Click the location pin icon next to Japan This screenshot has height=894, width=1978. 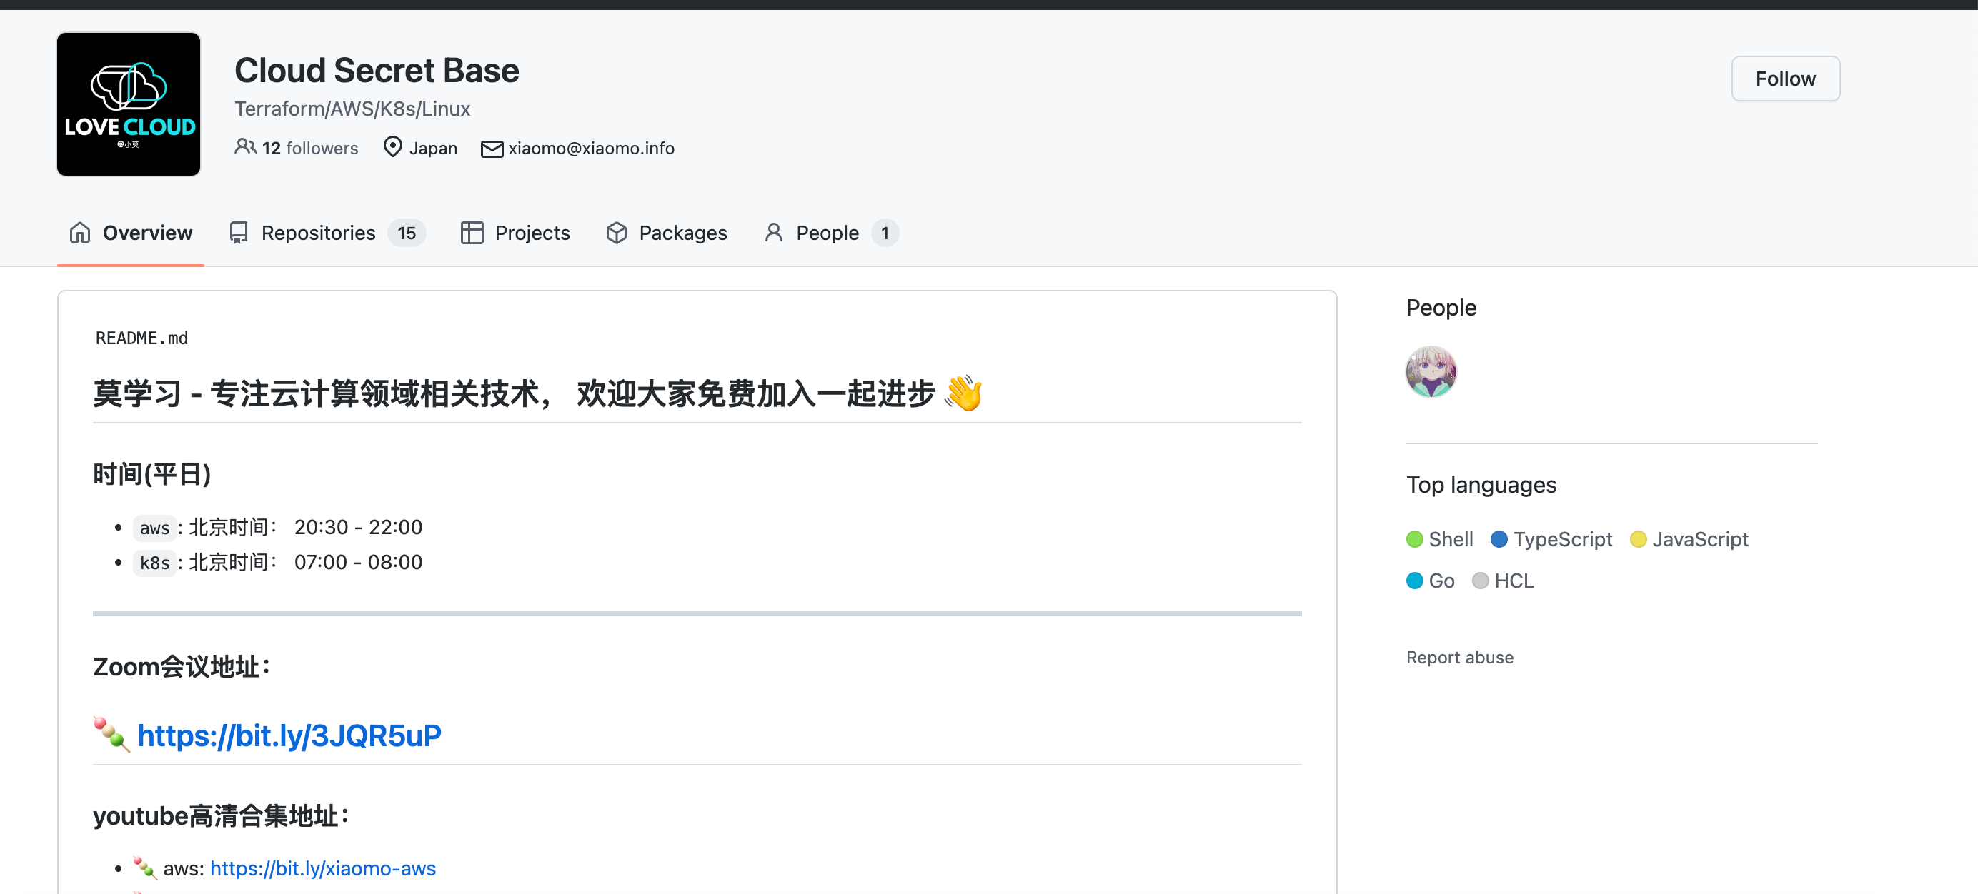point(392,147)
